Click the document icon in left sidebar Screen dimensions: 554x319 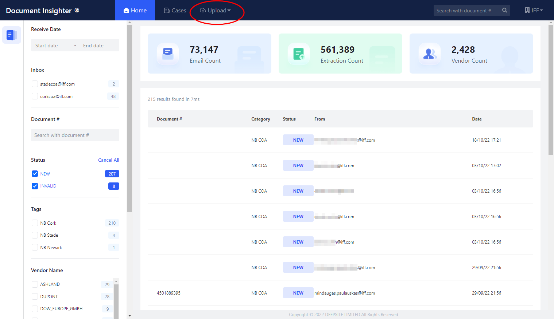(x=11, y=35)
